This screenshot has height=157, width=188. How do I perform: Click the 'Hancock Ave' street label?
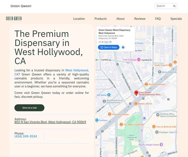172,35
